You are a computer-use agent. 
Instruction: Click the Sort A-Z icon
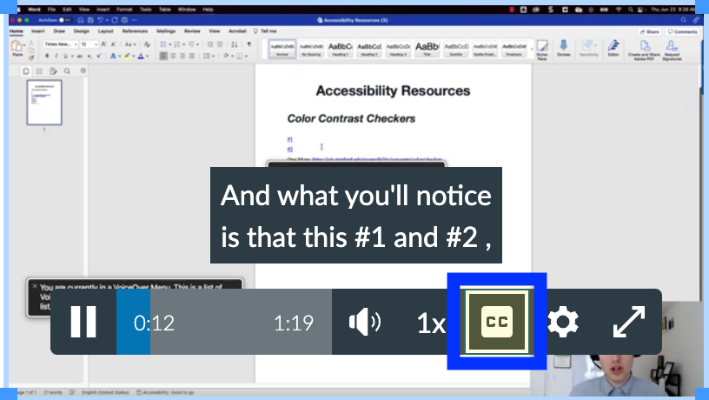[235, 44]
